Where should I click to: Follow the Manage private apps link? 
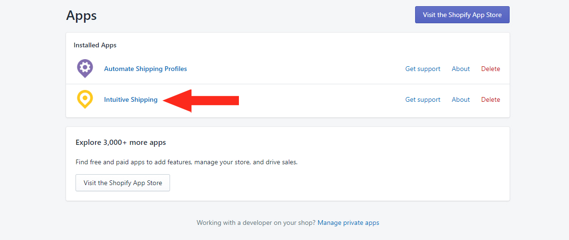[348, 222]
